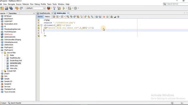Click the Clean and Build icon

click(59, 8)
